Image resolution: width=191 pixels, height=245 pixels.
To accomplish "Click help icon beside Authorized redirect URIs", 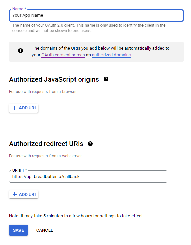I will pos(90,144).
